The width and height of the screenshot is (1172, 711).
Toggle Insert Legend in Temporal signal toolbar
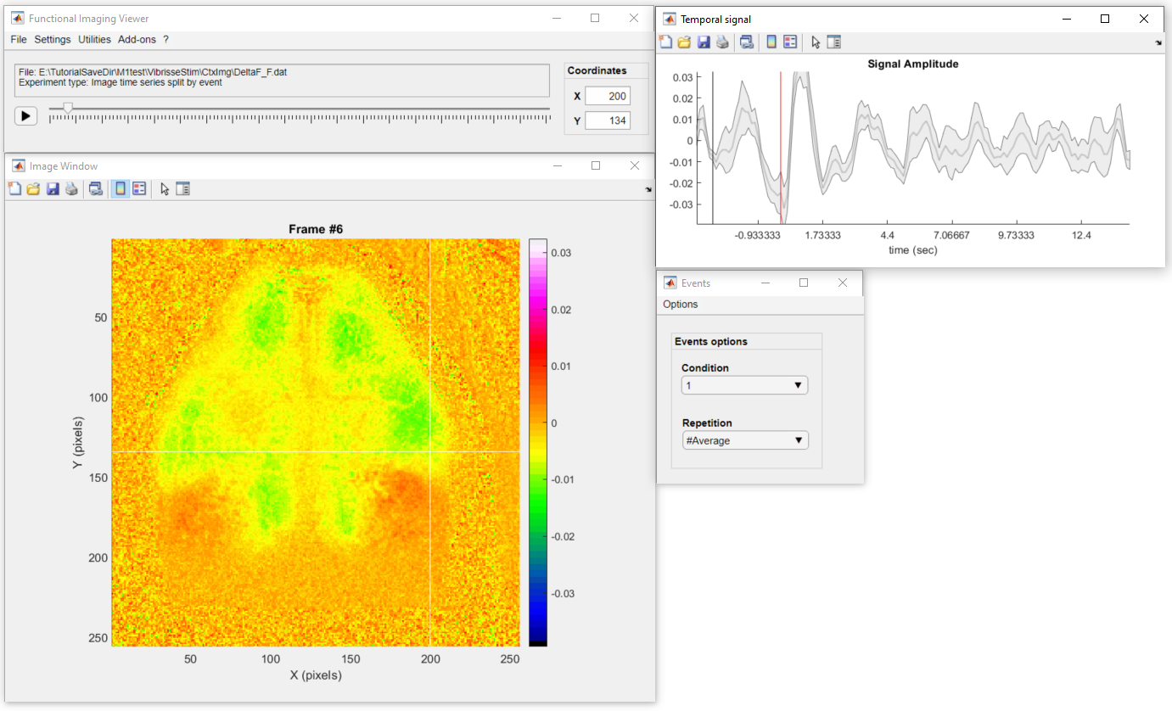point(790,42)
